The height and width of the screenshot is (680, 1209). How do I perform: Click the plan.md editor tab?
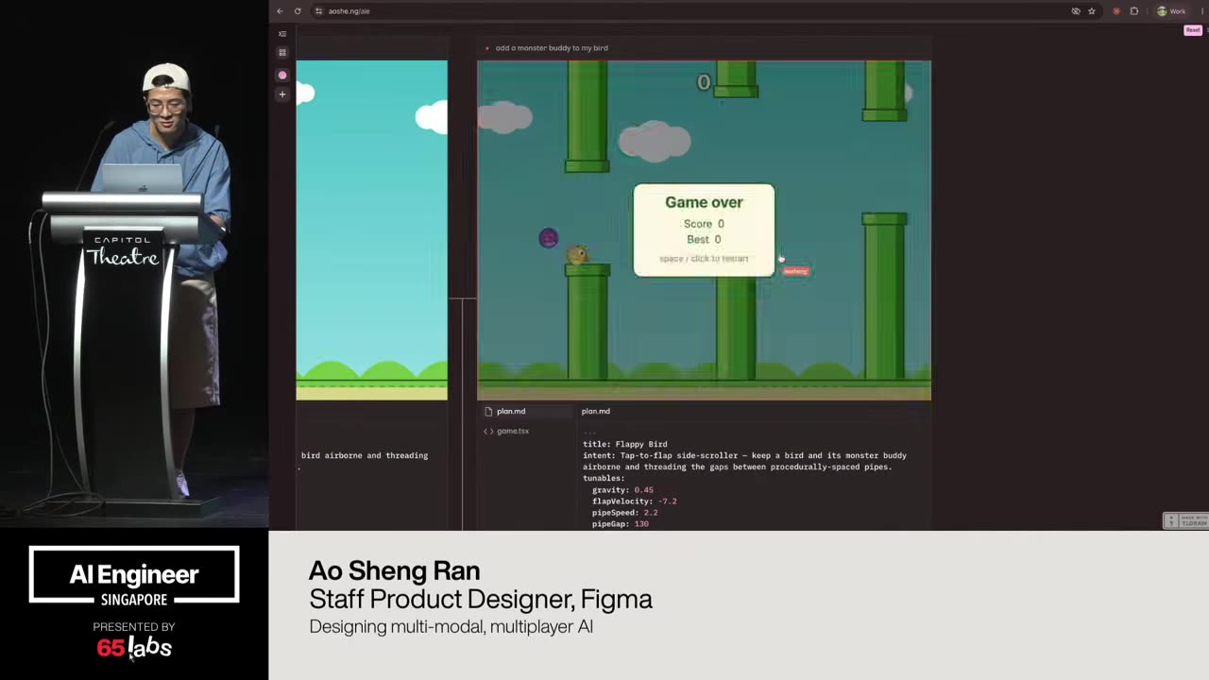click(x=596, y=411)
